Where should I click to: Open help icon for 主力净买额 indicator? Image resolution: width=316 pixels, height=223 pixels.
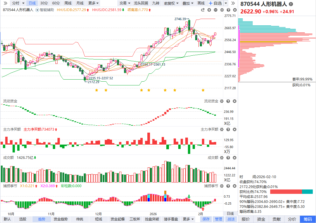228,129
